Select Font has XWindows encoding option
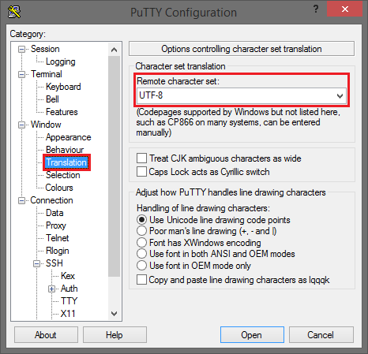 click(141, 243)
